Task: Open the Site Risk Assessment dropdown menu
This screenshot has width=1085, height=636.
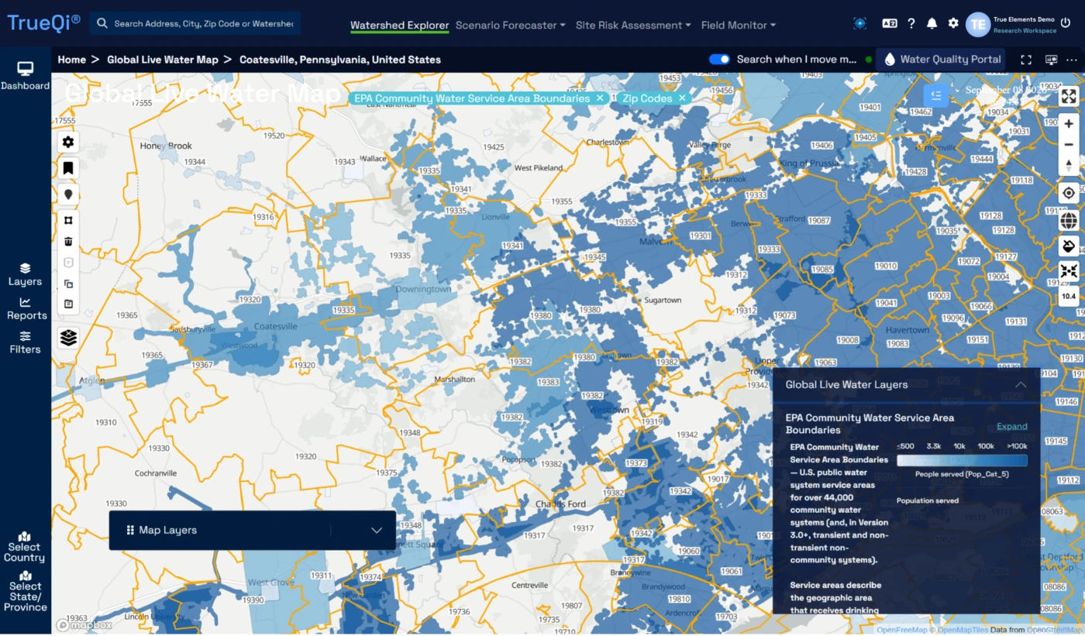Action: (x=633, y=25)
